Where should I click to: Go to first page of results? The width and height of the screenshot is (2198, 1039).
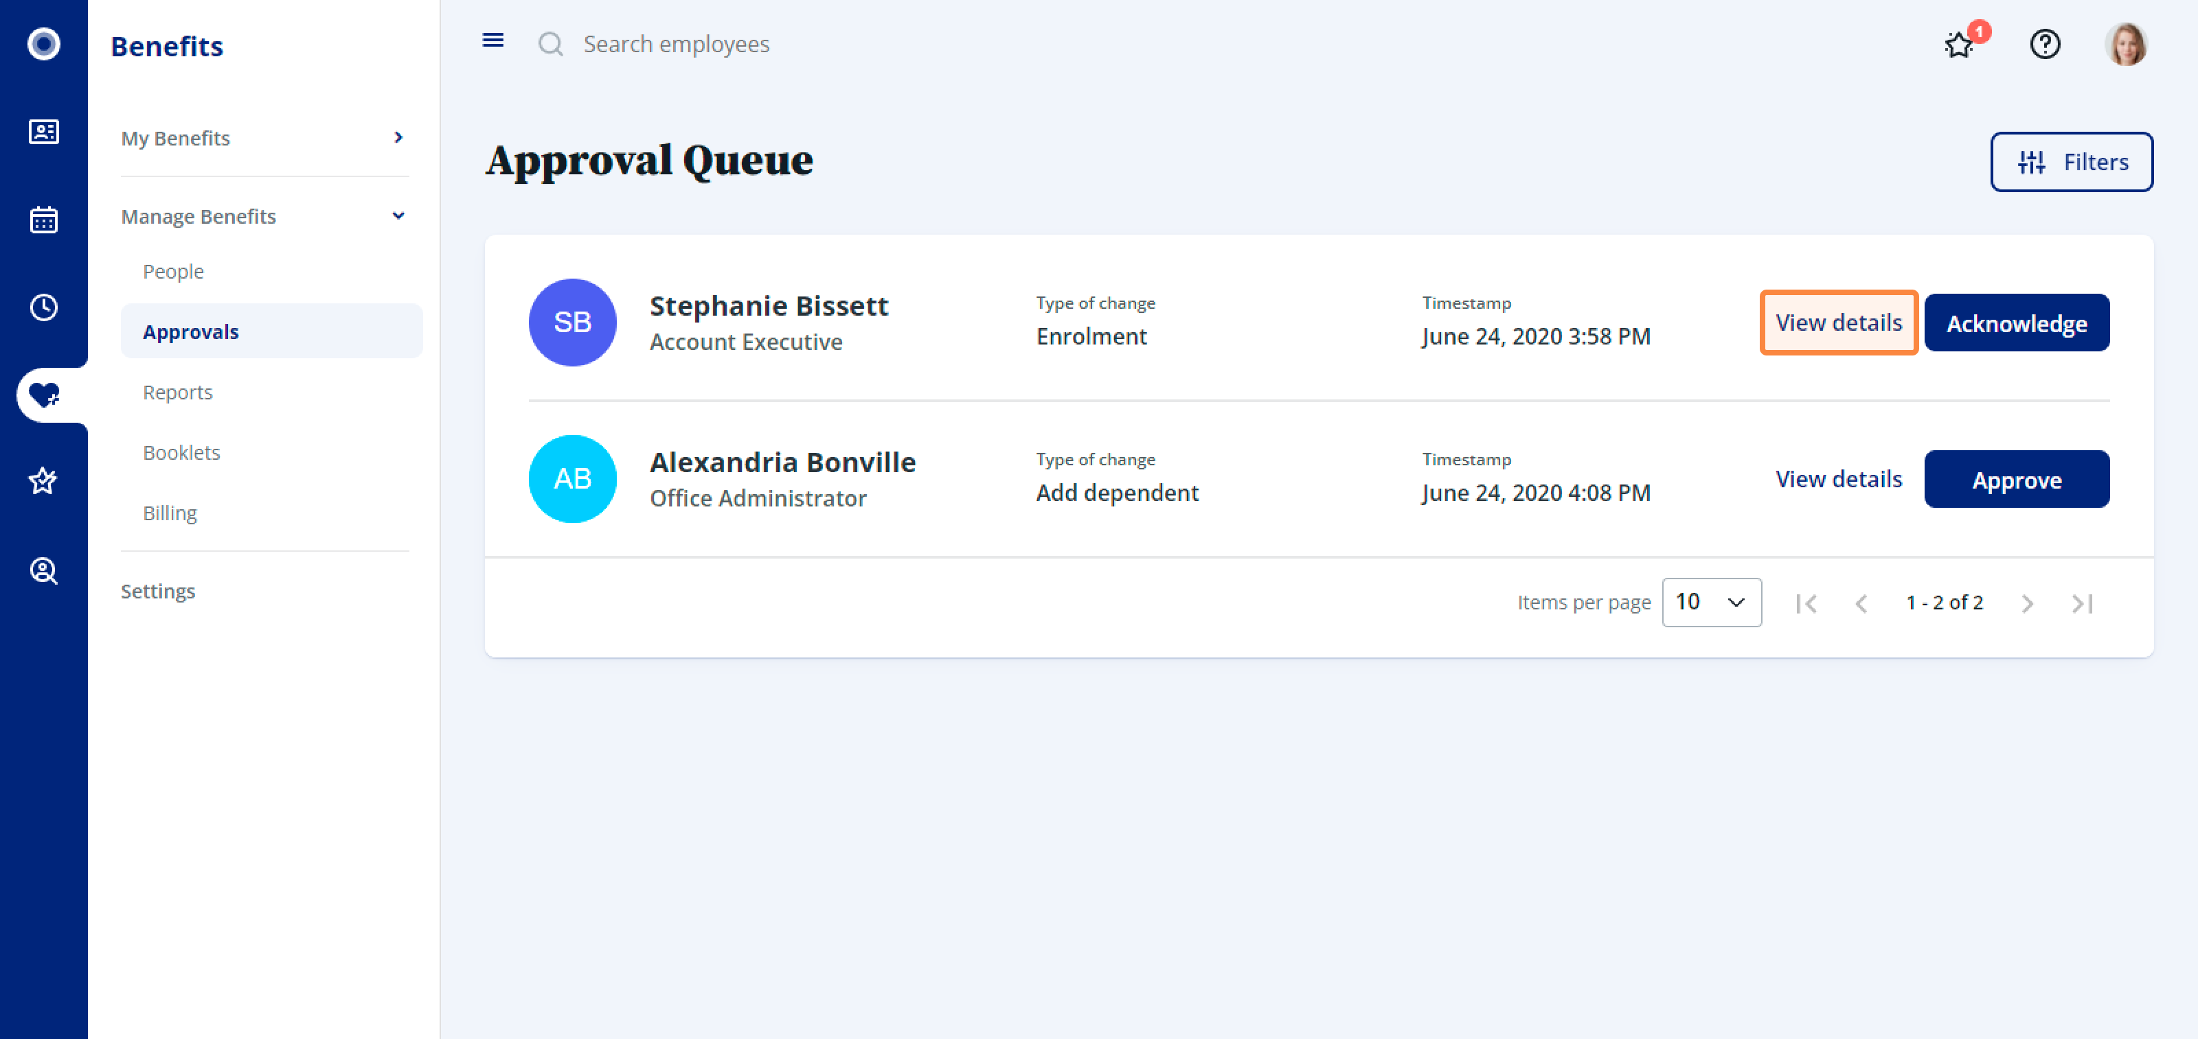click(x=1806, y=603)
